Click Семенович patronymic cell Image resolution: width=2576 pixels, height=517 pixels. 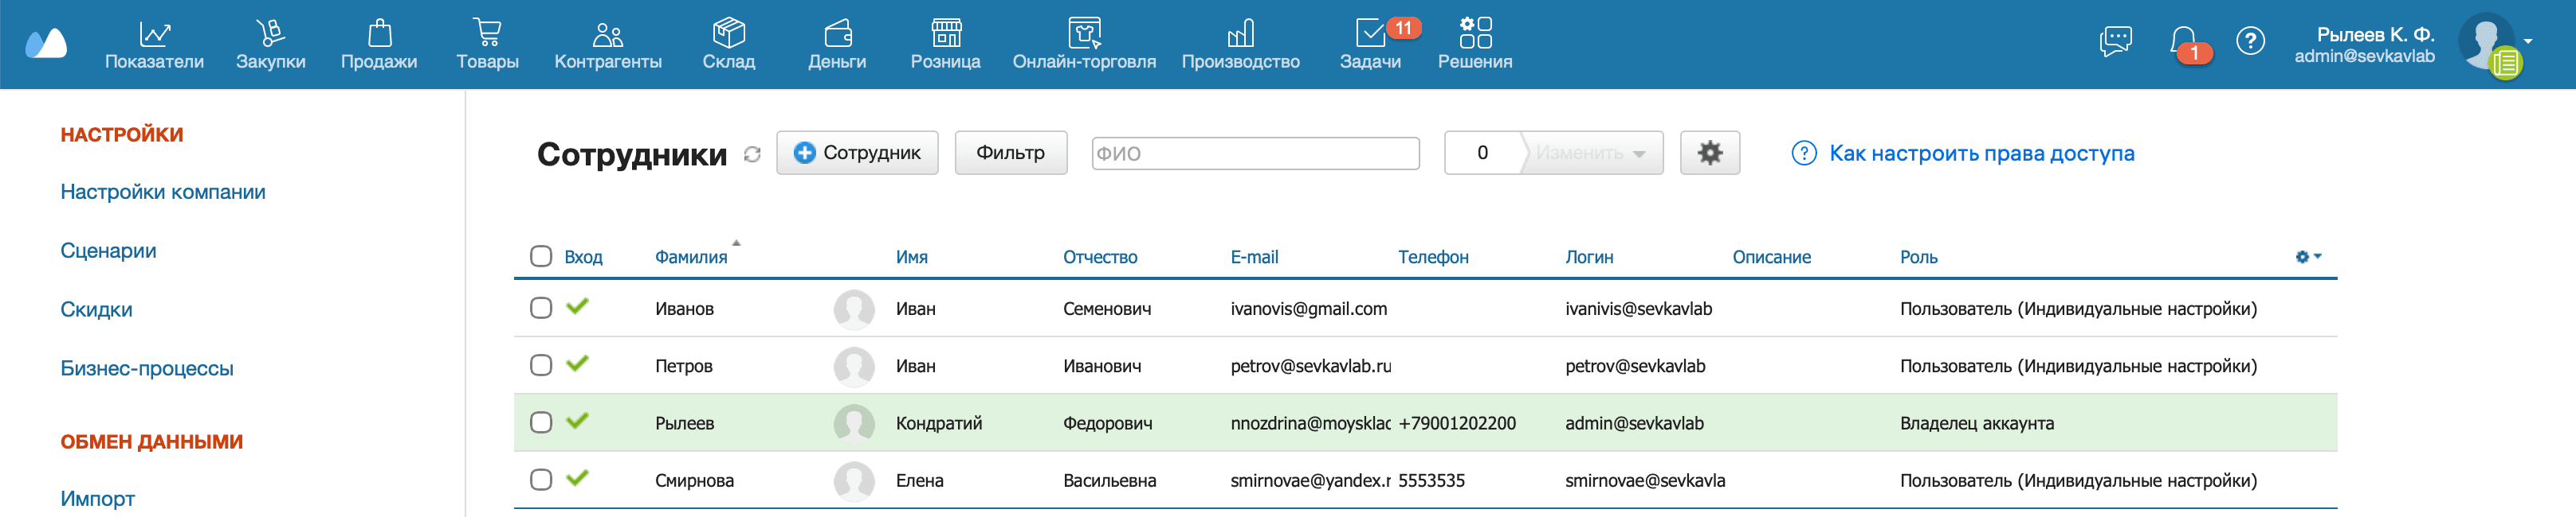[x=1106, y=309]
